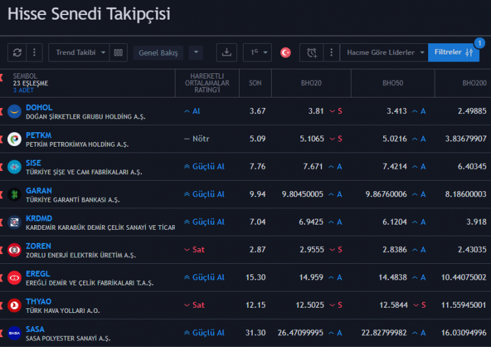Click the download export icon
491x347 pixels.
coord(227,52)
